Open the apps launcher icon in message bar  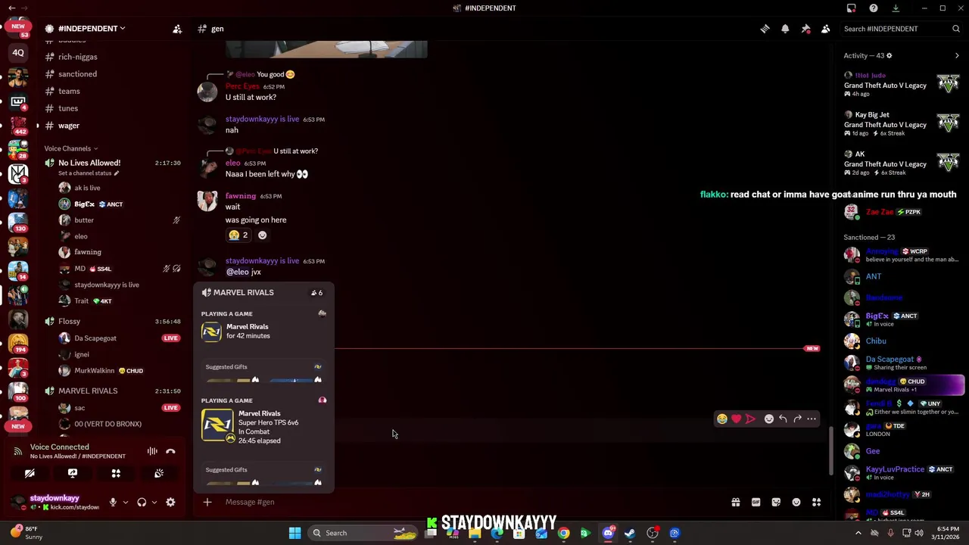pos(817,502)
